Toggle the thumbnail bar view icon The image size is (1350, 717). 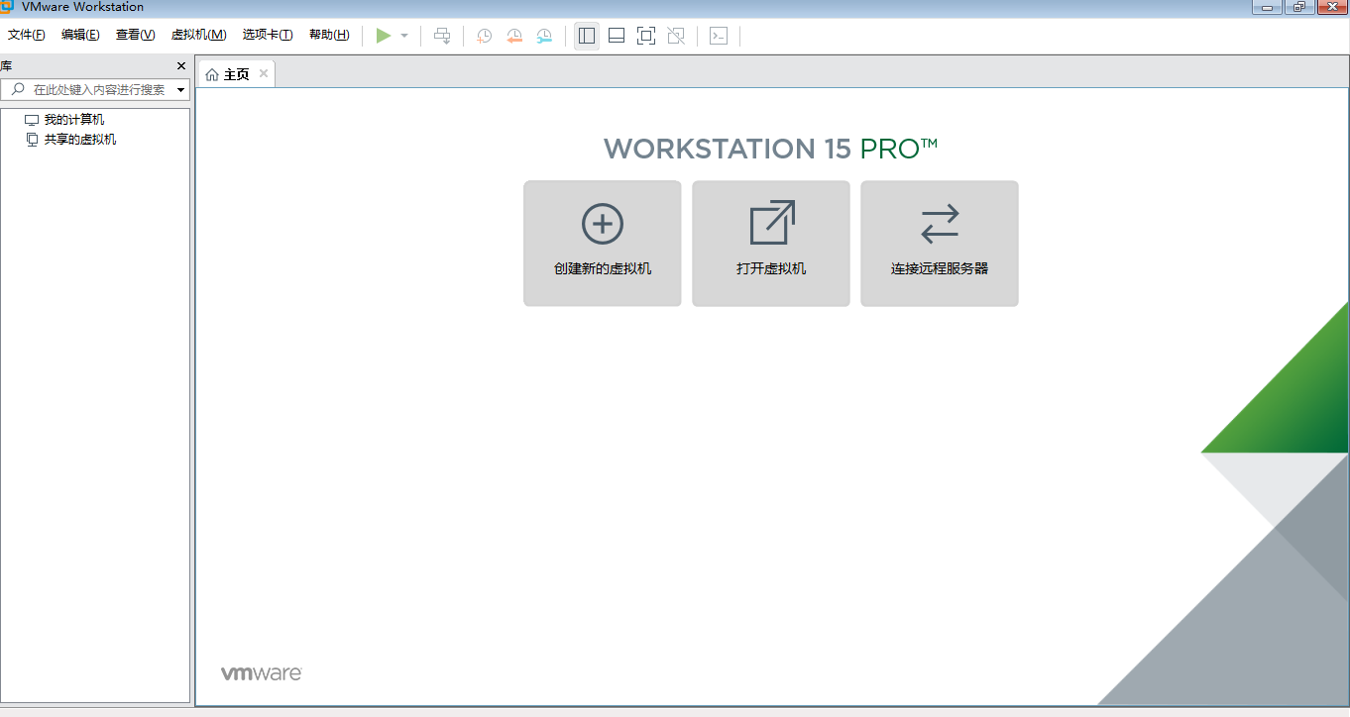617,36
